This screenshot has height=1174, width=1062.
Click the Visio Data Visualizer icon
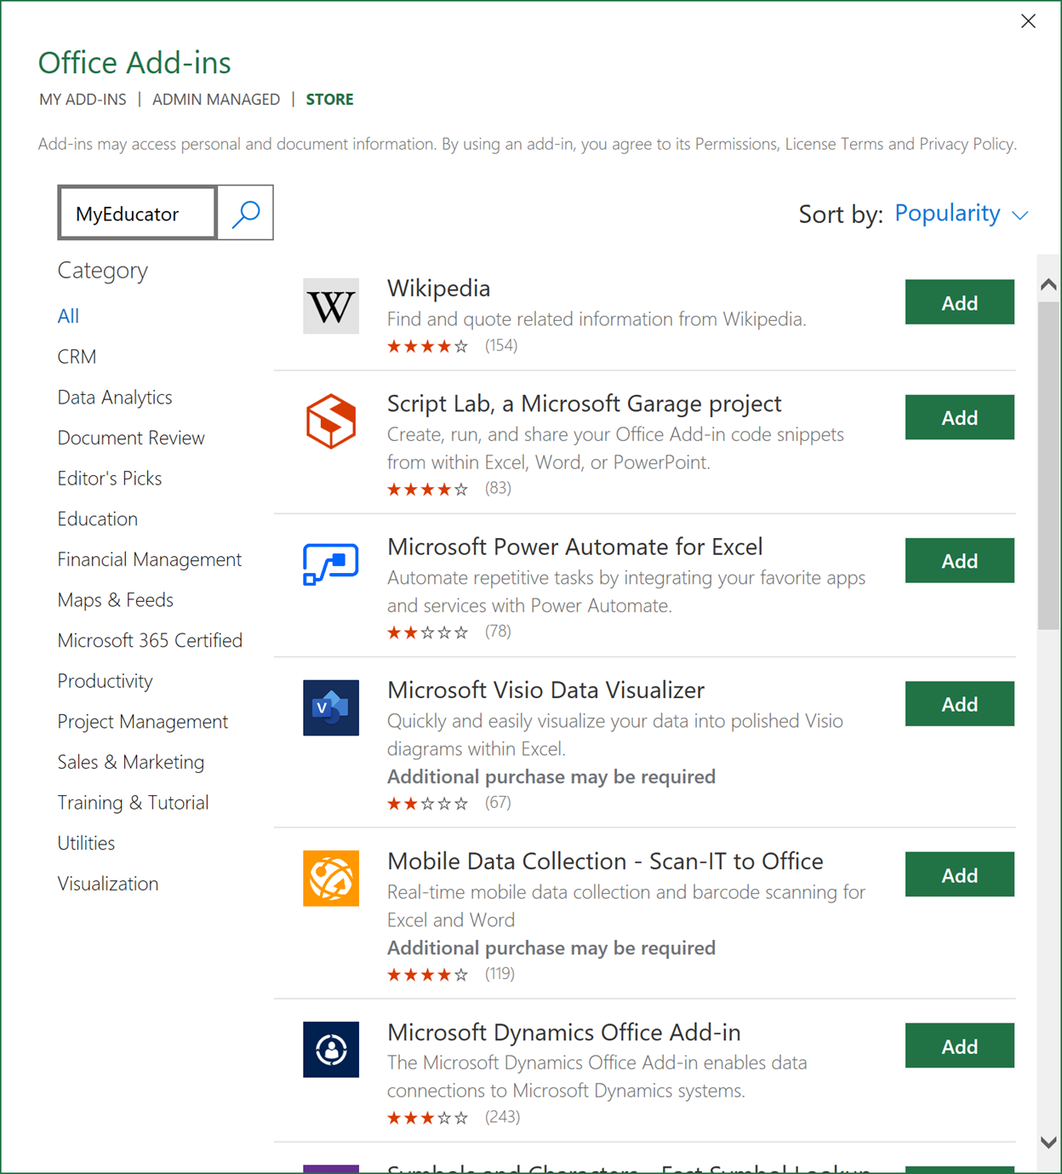331,707
